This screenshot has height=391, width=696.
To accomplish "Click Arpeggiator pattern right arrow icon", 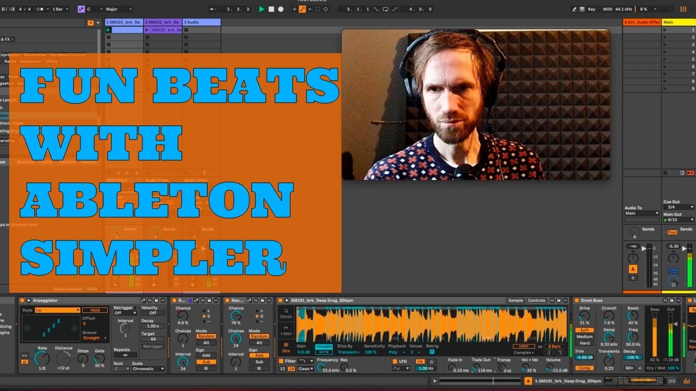I will click(75, 329).
